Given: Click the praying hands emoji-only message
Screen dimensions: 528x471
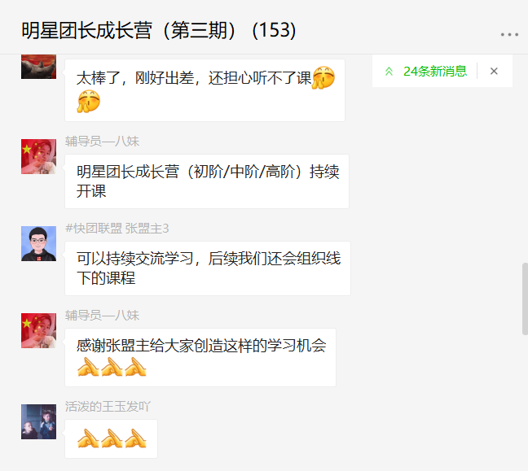Looking at the screenshot, I should pos(111,438).
